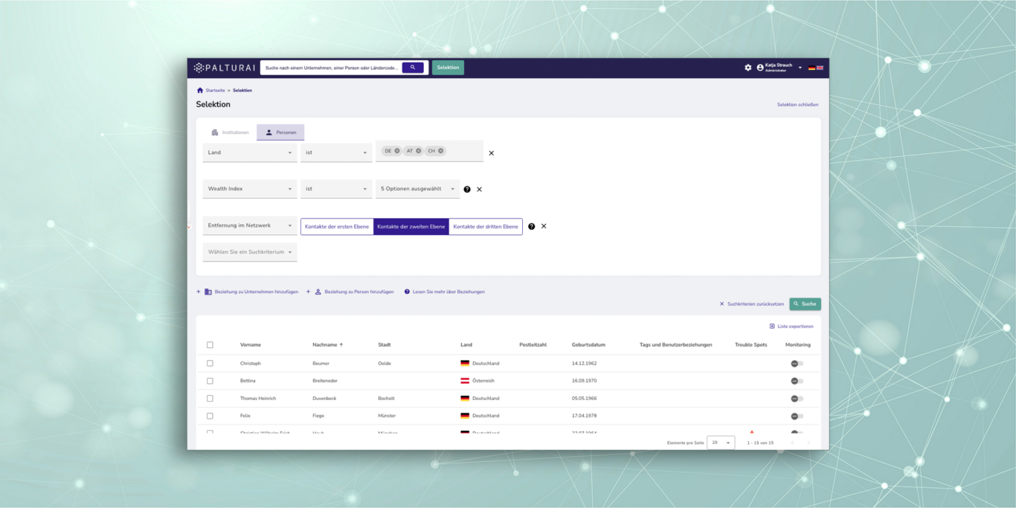
Task: Select all rows with the header checkbox
Action: click(210, 345)
